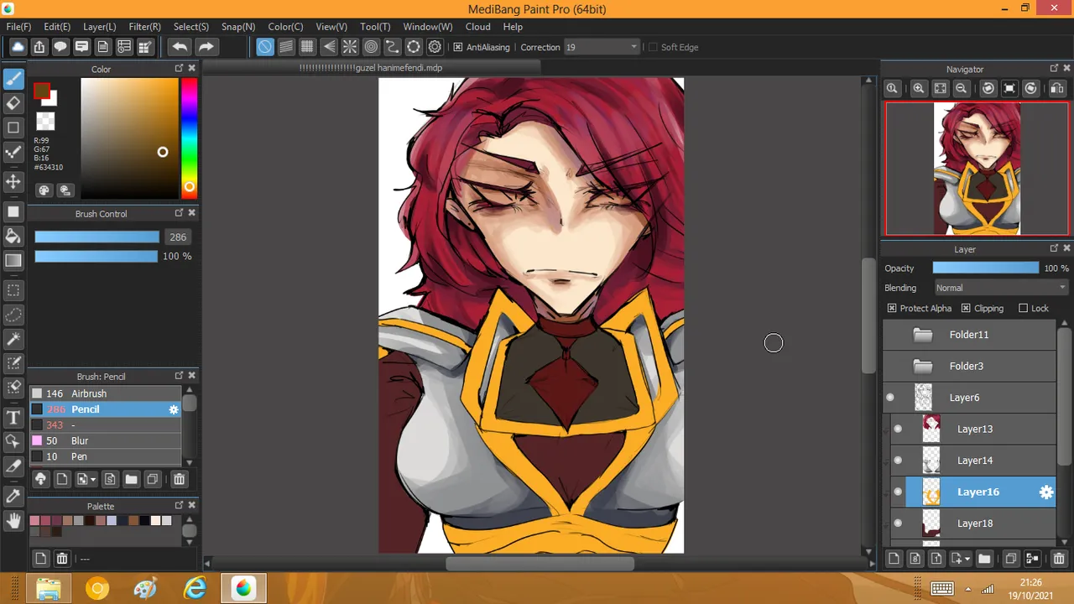Hide Layer14 visibility
The width and height of the screenshot is (1074, 604).
898,461
